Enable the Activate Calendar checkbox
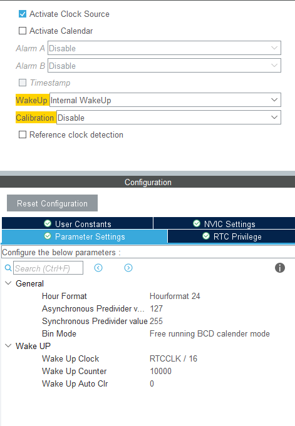 (x=23, y=31)
